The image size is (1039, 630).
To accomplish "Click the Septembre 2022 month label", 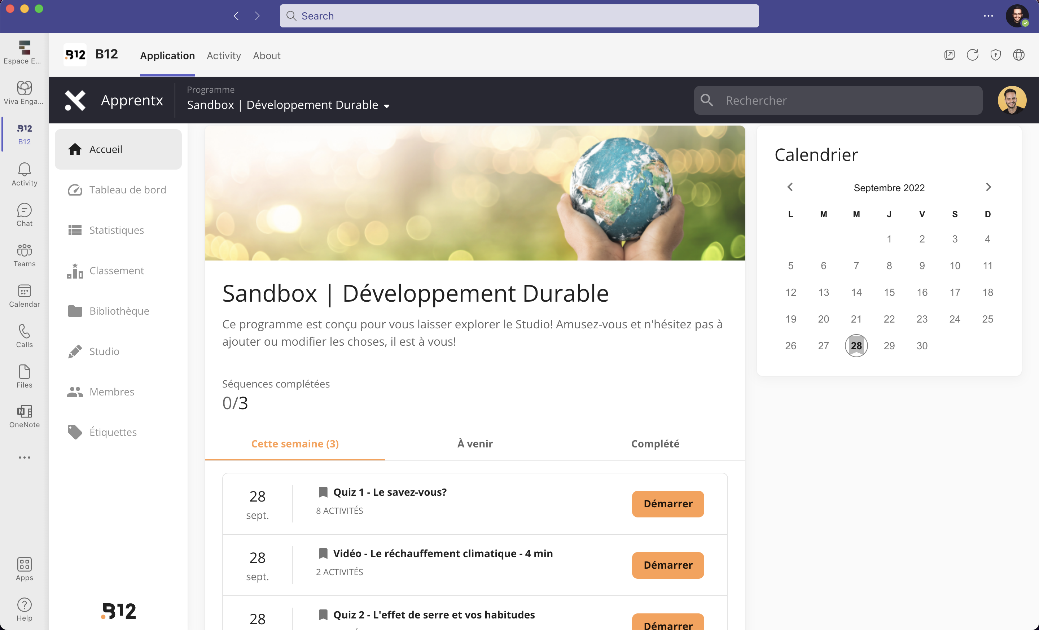I will (889, 188).
